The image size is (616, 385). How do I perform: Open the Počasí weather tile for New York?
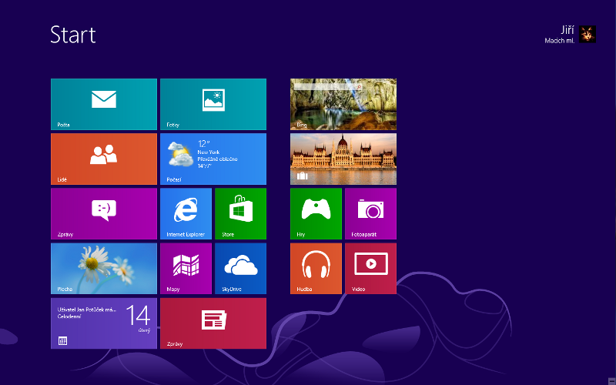213,159
